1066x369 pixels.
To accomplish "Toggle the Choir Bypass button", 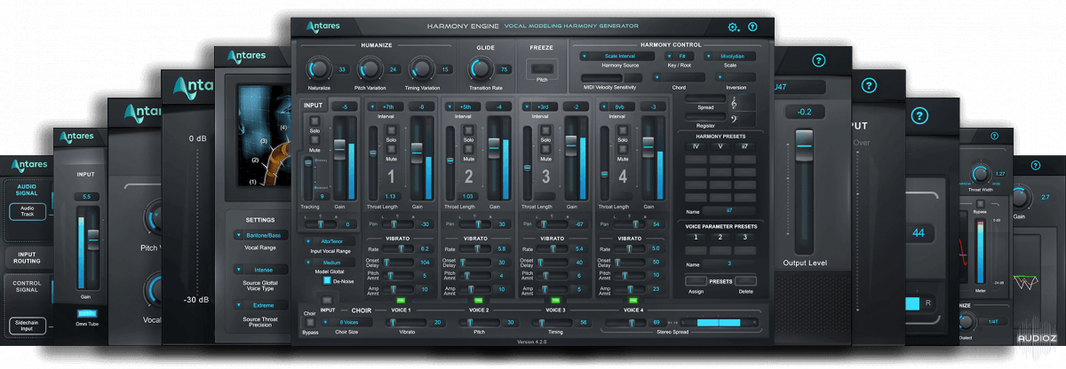I will coord(309,322).
